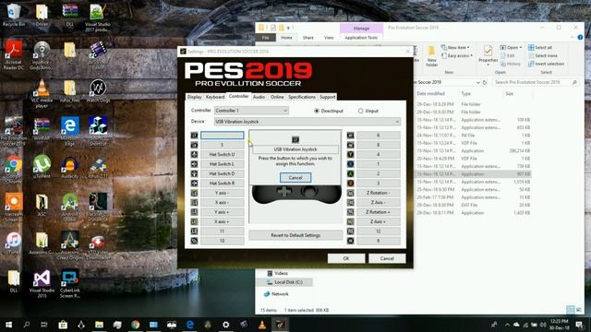591x332 pixels.
Task: Click the Hat Switch R assignment field
Action: coord(222,184)
